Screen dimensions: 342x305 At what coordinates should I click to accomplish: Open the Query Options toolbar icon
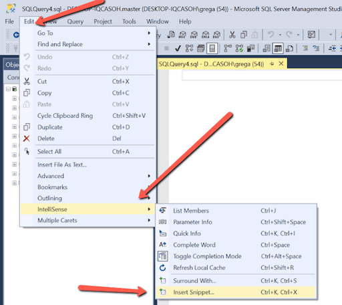tap(200, 48)
